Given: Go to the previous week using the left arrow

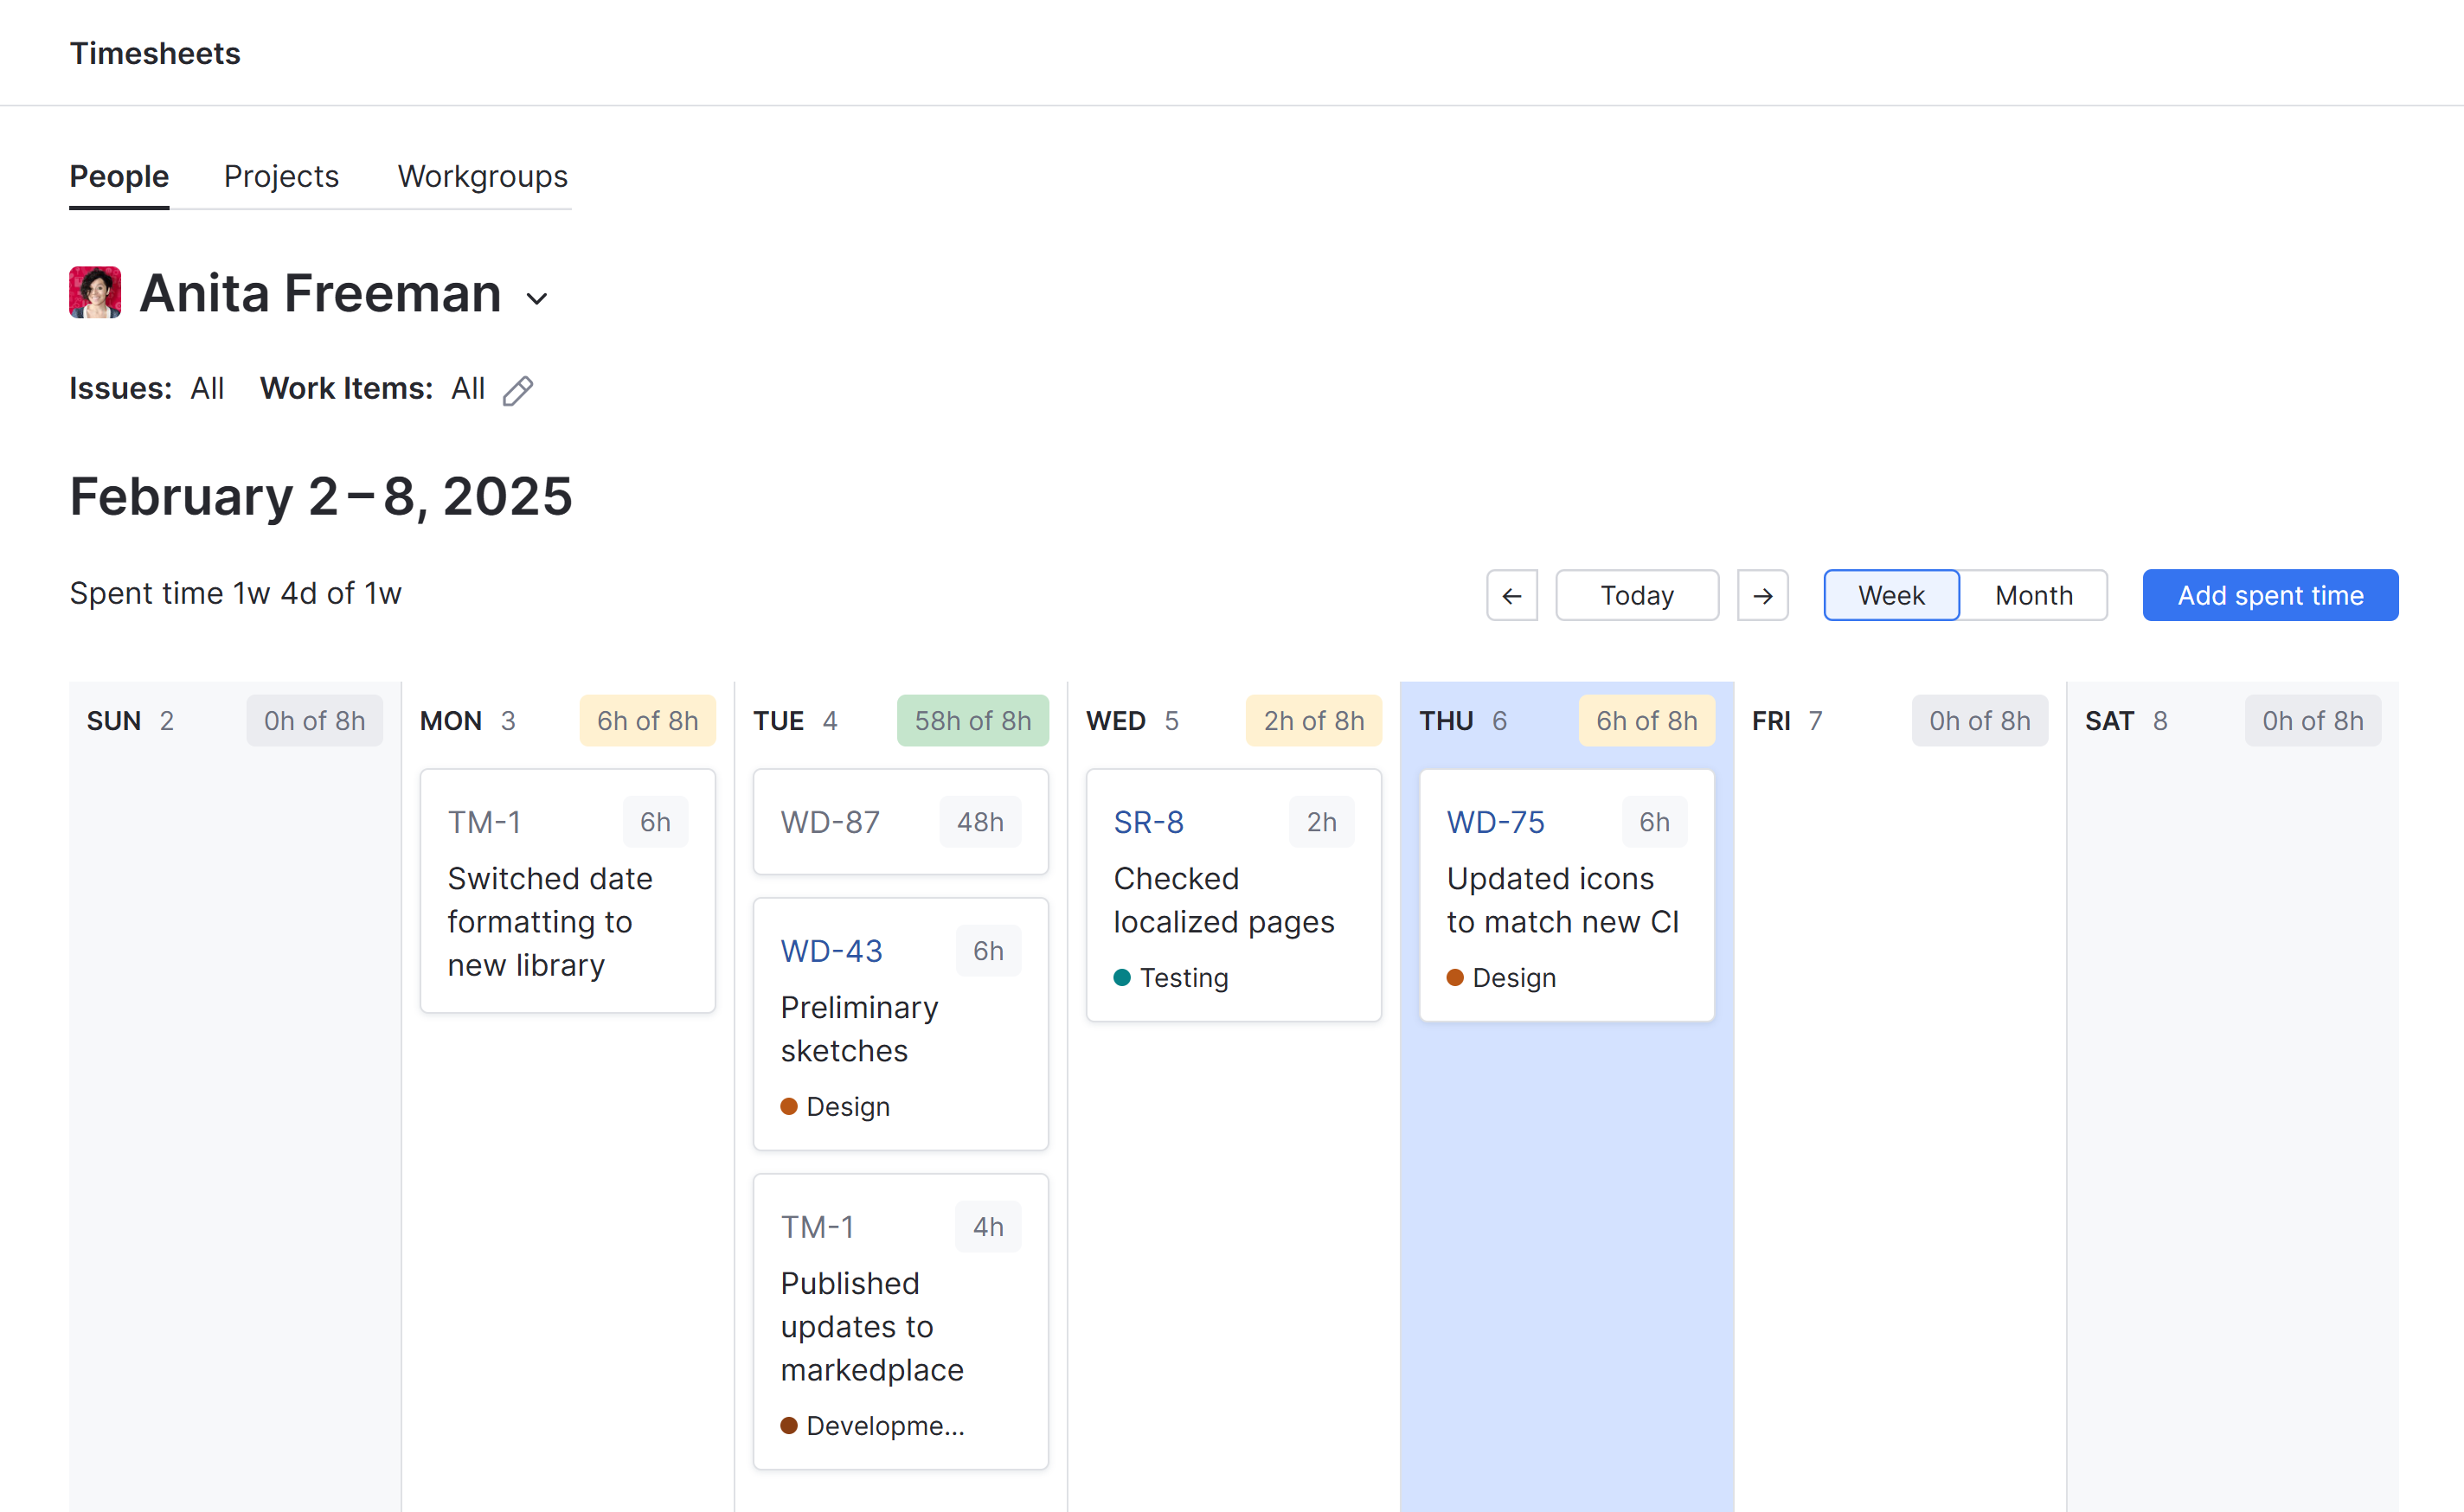Looking at the screenshot, I should pyautogui.click(x=1511, y=595).
